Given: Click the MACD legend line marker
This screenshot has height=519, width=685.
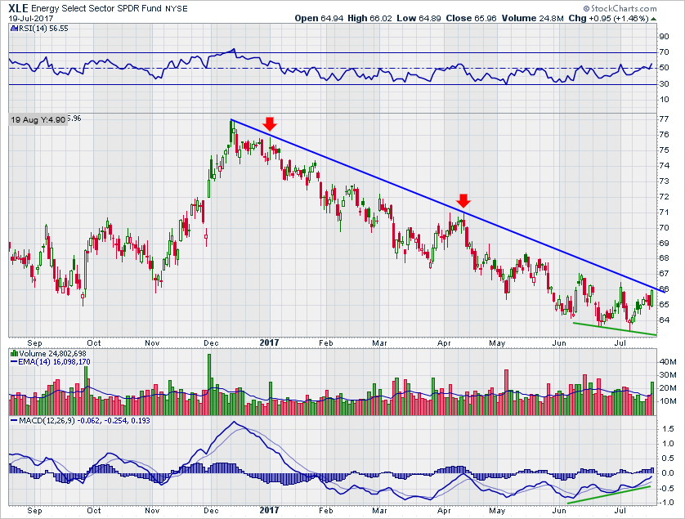Looking at the screenshot, I should tap(14, 420).
